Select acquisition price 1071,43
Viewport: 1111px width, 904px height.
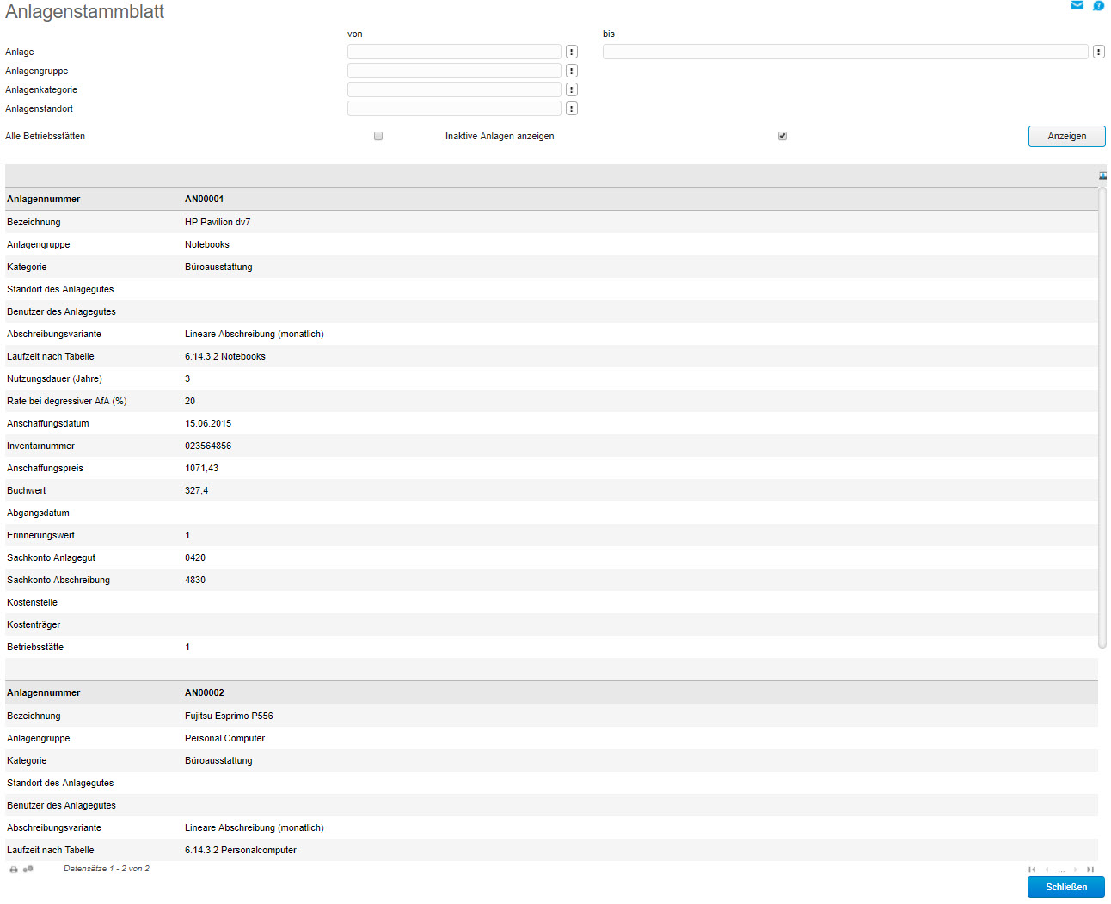(202, 468)
